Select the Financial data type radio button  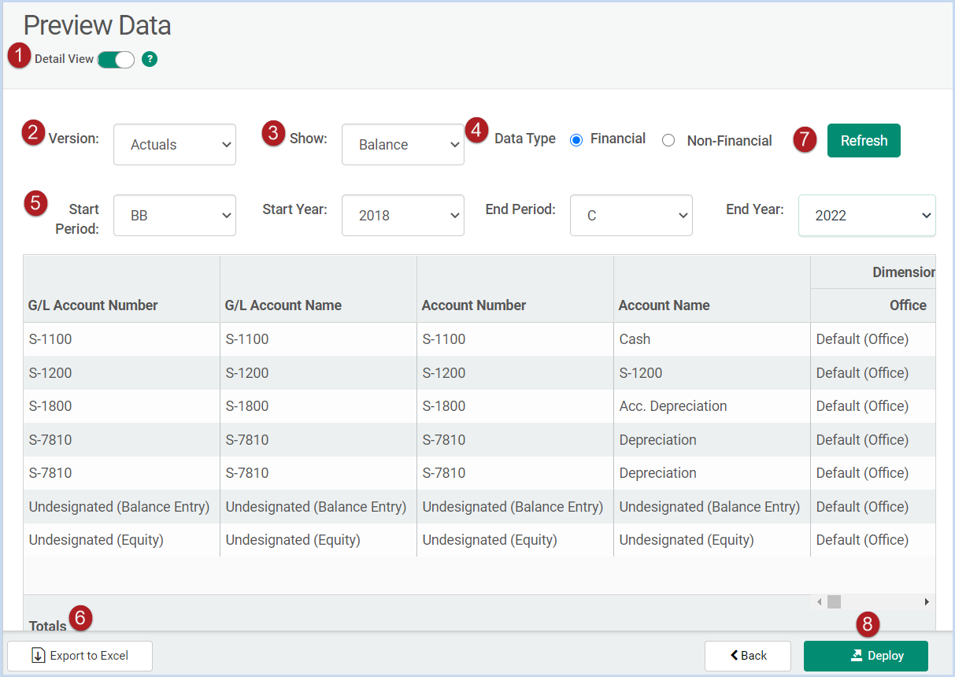(576, 140)
